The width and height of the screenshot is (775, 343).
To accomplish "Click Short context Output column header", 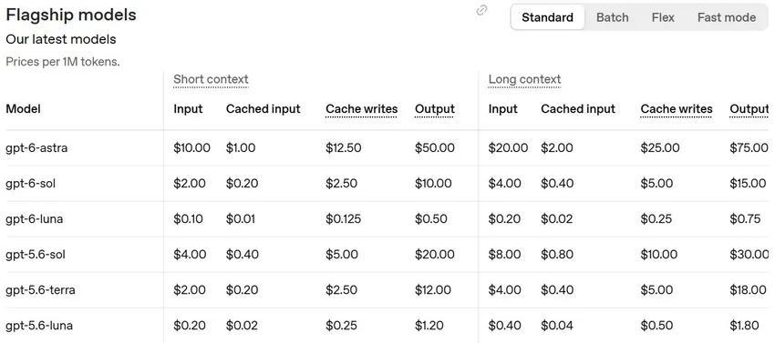I will pos(435,109).
